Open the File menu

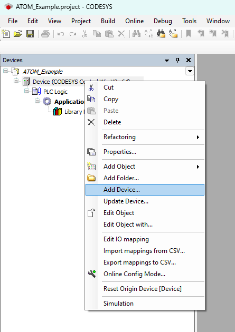(x=13, y=21)
